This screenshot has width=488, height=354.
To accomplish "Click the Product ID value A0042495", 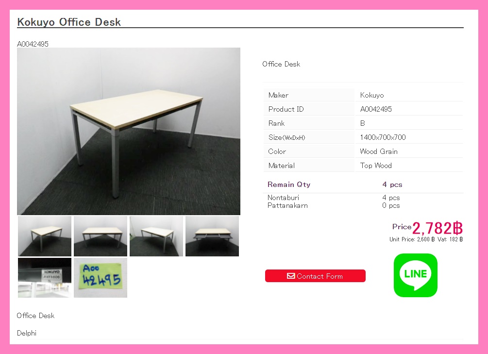I will pos(376,109).
